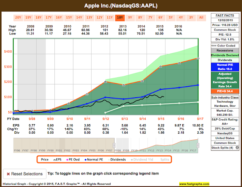Switch to the 12Y range

coord(99,18)
